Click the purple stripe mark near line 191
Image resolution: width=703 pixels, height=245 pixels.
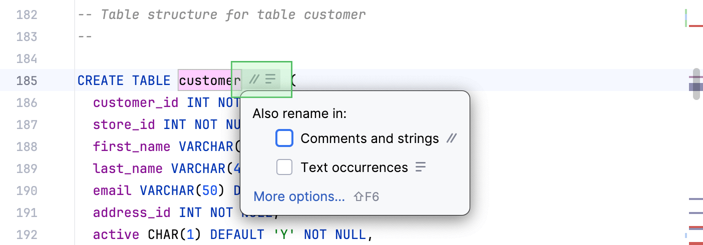(x=696, y=213)
